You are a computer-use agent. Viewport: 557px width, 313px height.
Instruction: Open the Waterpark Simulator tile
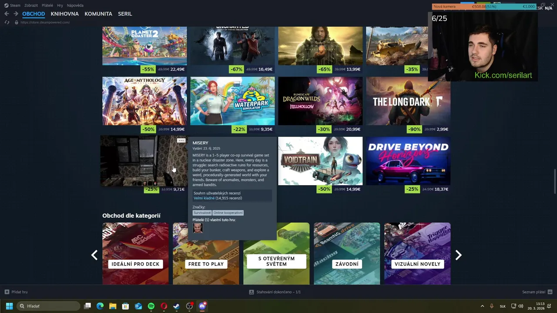point(232,101)
